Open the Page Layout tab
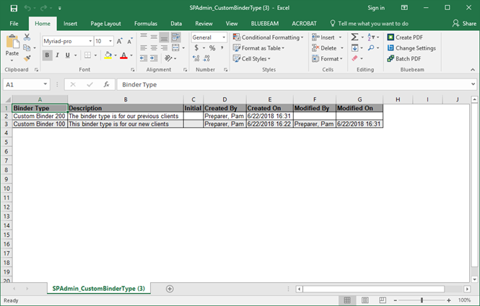 pos(105,24)
